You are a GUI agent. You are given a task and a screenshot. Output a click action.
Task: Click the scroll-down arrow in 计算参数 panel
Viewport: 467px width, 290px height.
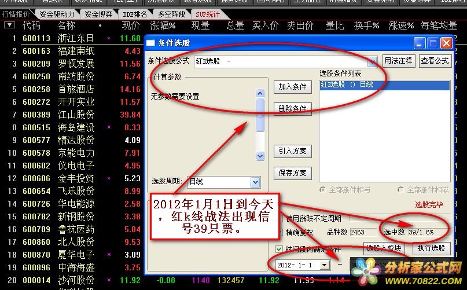pos(260,156)
